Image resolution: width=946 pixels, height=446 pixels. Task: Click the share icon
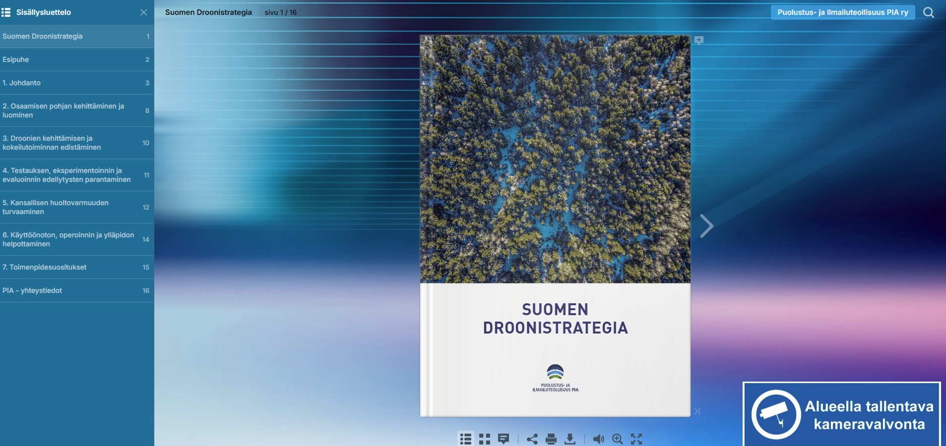[532, 439]
